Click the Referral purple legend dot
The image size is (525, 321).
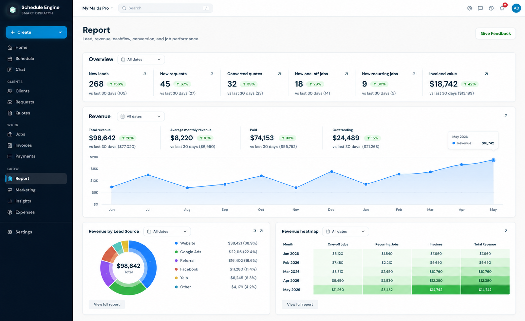click(x=176, y=260)
